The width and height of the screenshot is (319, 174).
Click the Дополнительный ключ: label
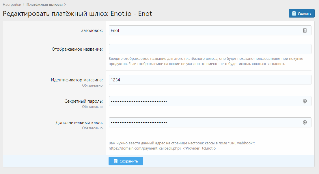tap(79, 123)
